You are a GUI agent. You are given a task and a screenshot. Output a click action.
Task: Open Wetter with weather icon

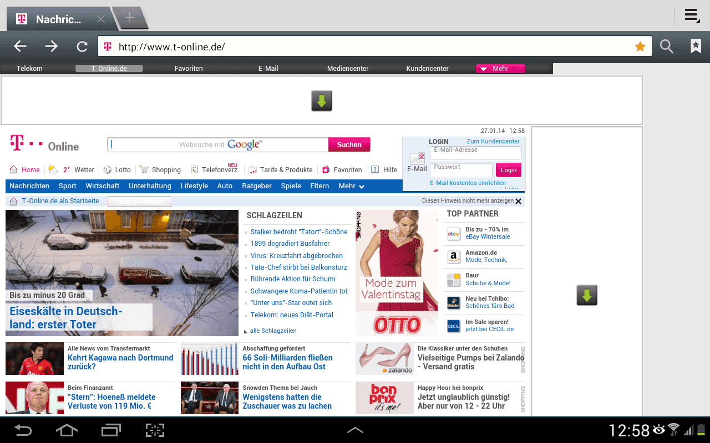pos(53,169)
